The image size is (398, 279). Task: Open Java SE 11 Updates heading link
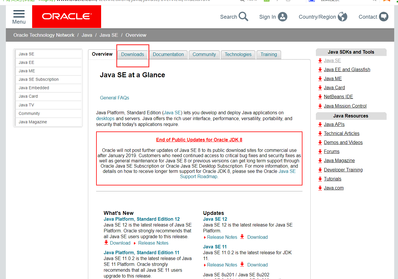215,247
